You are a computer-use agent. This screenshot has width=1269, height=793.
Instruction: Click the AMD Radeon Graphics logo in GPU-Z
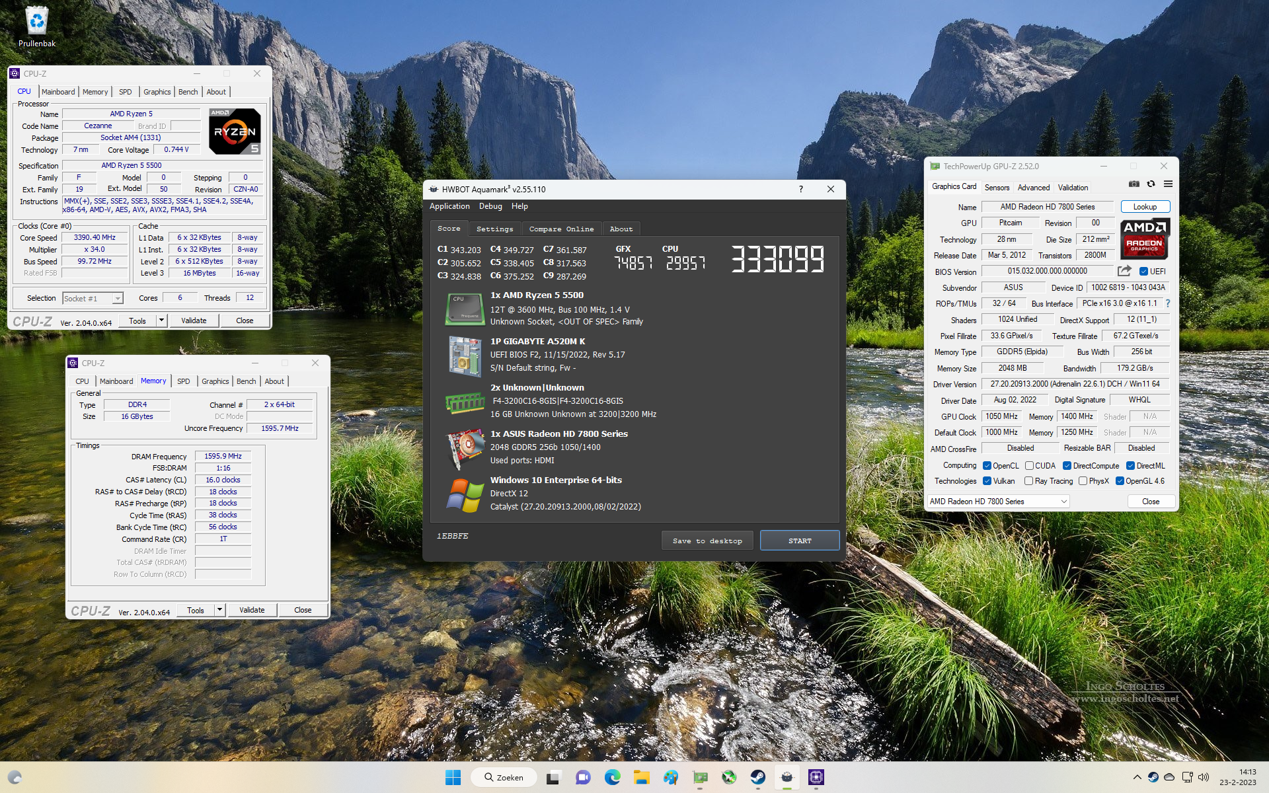(1145, 239)
